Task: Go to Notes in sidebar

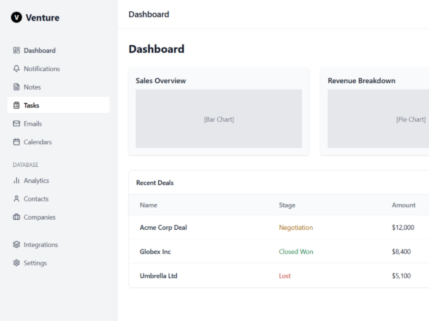Action: [58, 87]
